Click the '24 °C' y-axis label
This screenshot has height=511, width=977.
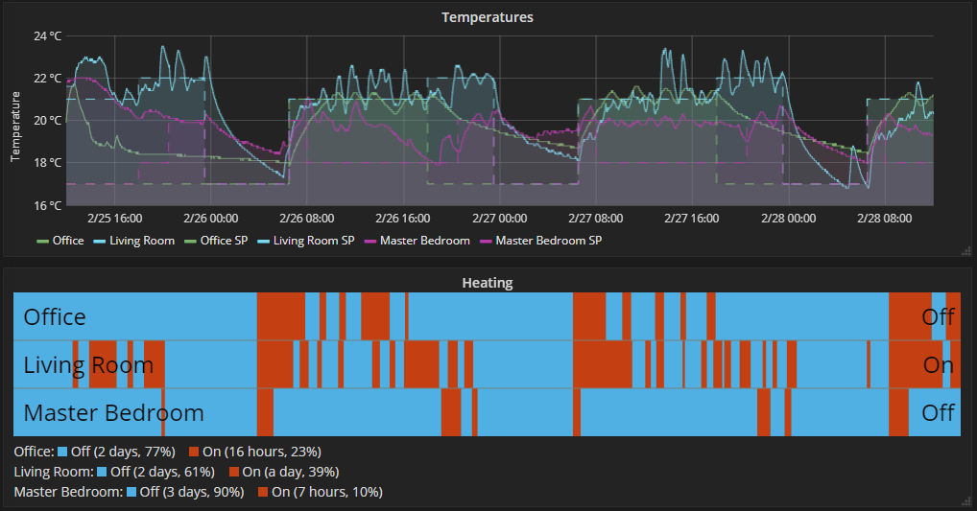(47, 36)
